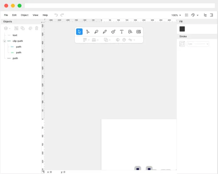This screenshot has width=218, height=174.
Task: Pick the Pencil freehand tool
Action: [x=105, y=32]
